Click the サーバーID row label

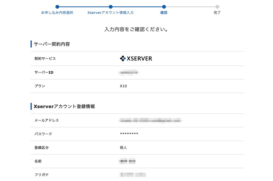click(44, 72)
